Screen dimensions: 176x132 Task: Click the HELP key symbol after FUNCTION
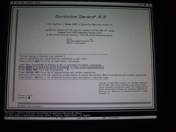pos(37,72)
